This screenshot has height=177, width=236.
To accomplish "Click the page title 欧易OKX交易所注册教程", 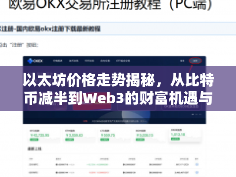I will (85, 5).
